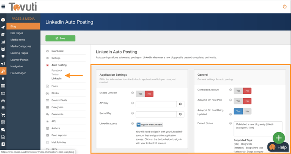
Task: Open Authors menu item
Action: pos(56,128)
